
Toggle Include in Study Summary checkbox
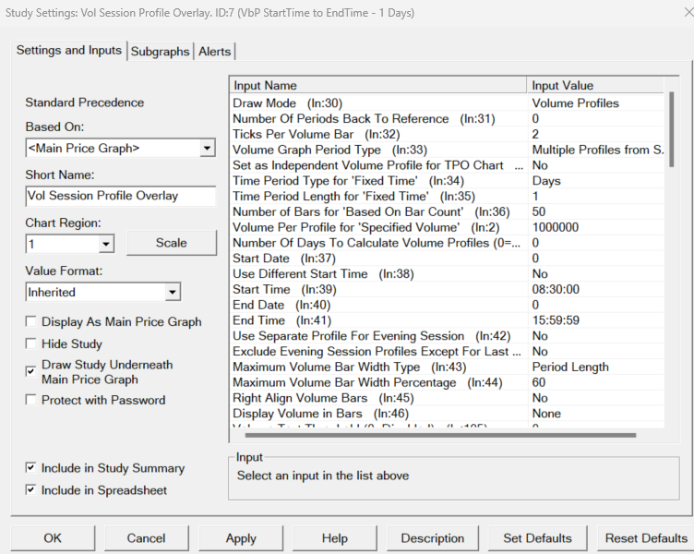32,469
